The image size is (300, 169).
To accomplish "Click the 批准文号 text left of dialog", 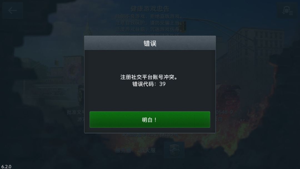I will point(76,112).
